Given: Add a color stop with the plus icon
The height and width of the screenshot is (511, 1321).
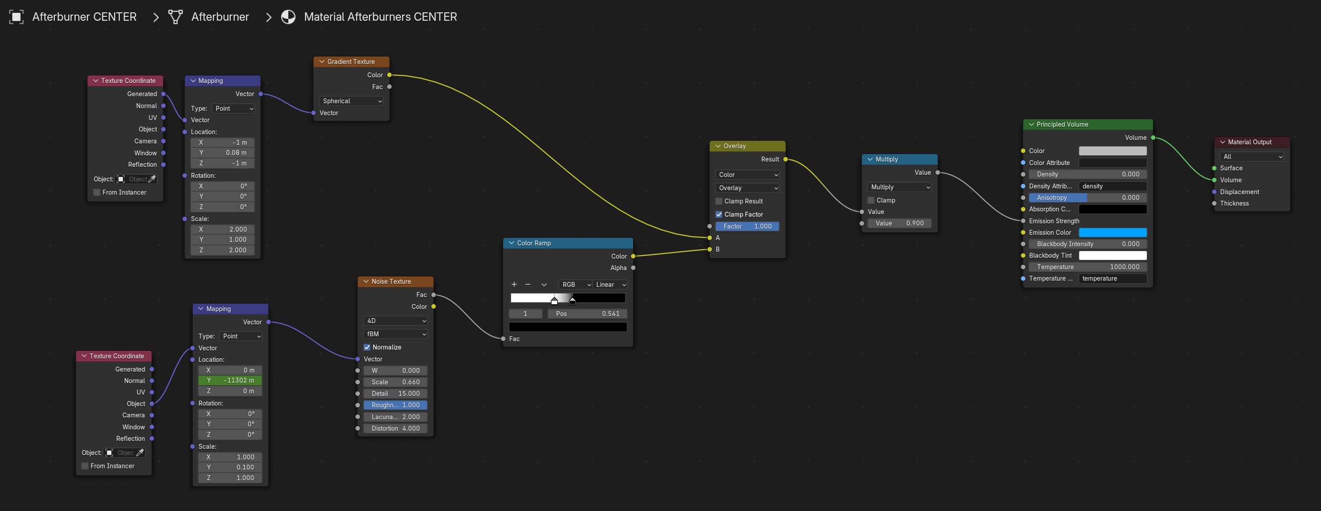Looking at the screenshot, I should [514, 285].
